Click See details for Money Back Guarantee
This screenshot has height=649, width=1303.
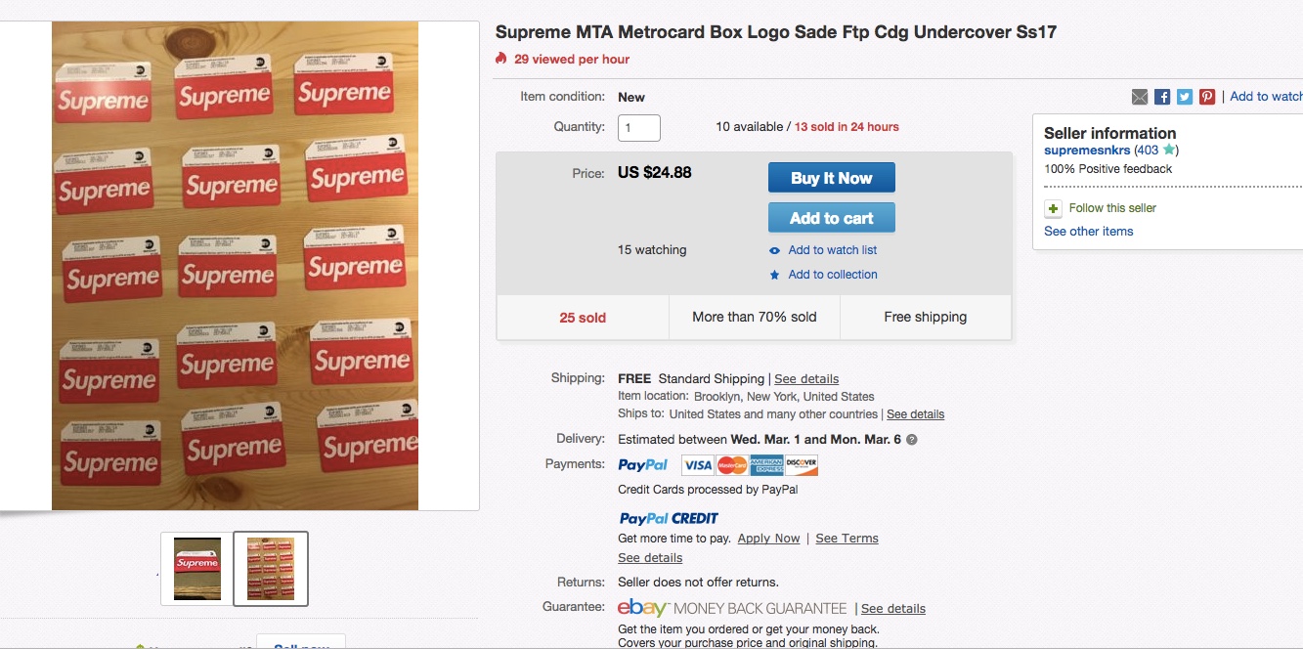pos(893,609)
